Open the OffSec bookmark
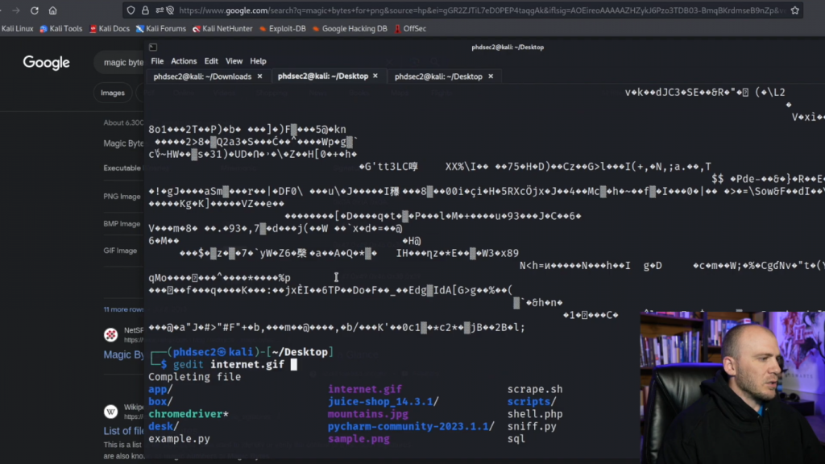Image resolution: width=825 pixels, height=464 pixels. (x=410, y=28)
